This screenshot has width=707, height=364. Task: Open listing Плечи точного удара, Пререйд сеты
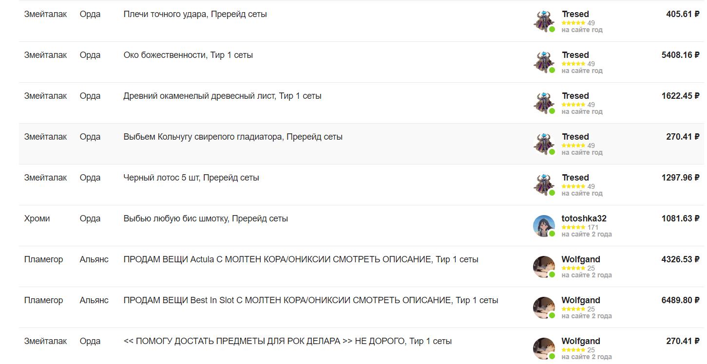point(195,14)
